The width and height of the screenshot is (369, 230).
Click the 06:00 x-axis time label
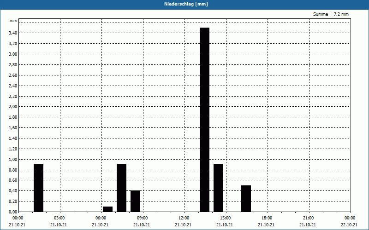tap(101, 218)
